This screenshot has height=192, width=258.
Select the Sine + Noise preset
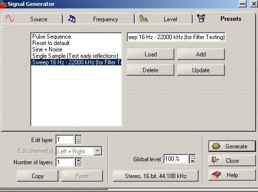76,49
